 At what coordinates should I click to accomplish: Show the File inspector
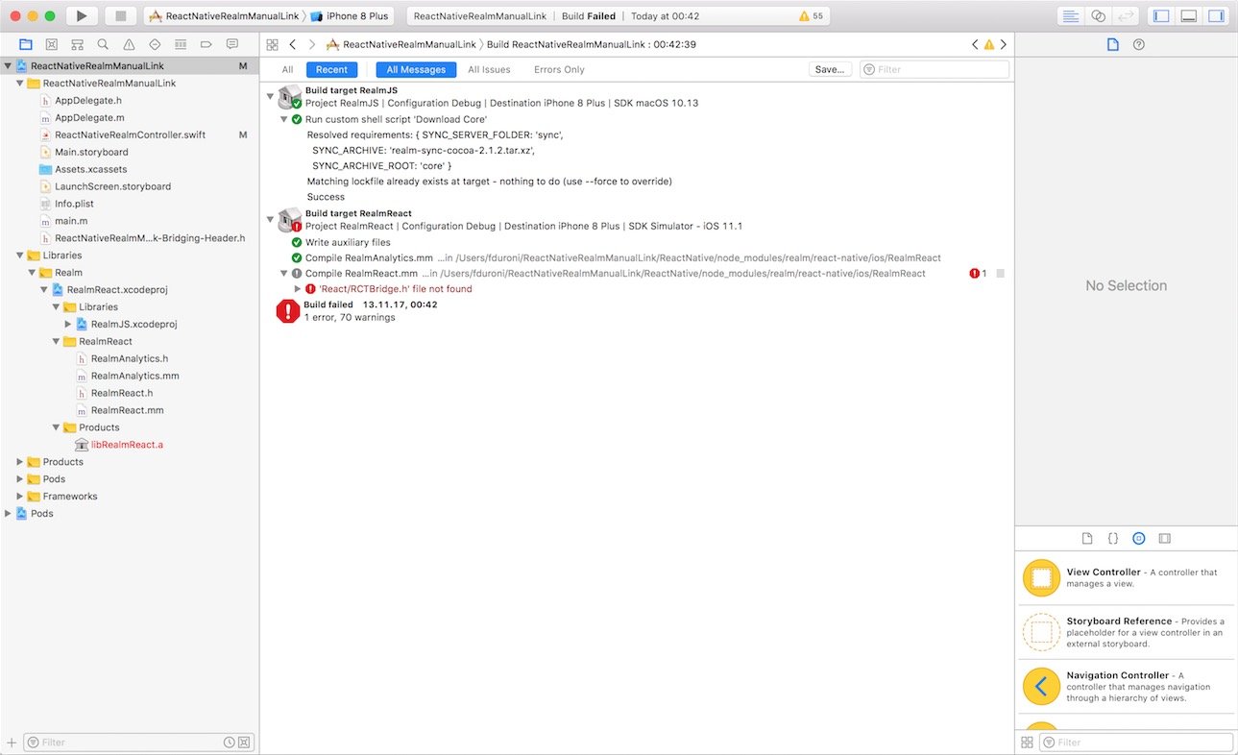1113,44
